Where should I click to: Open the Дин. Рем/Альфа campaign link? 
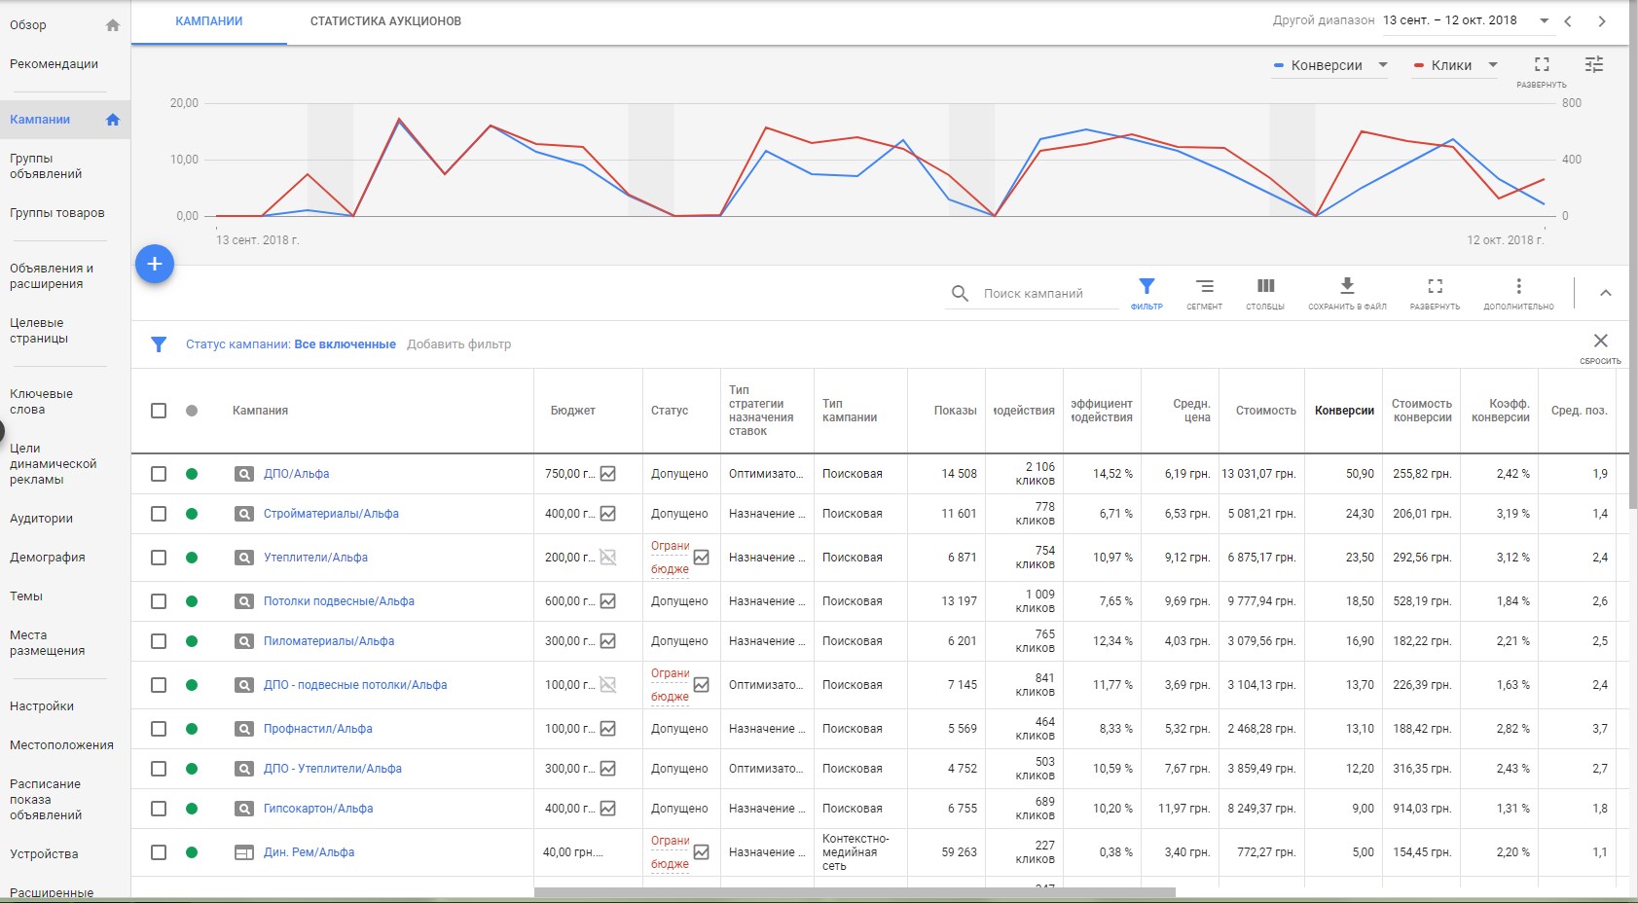point(309,852)
